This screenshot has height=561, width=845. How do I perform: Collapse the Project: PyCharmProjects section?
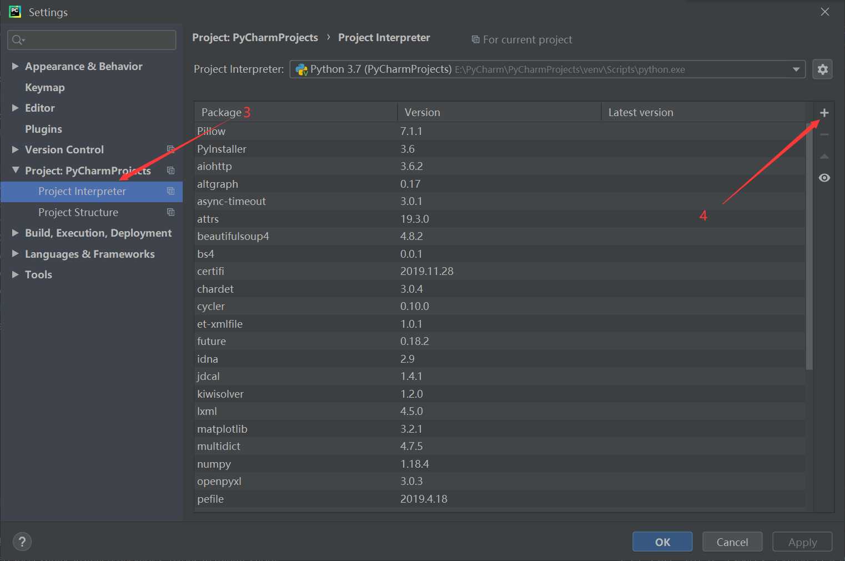[16, 170]
